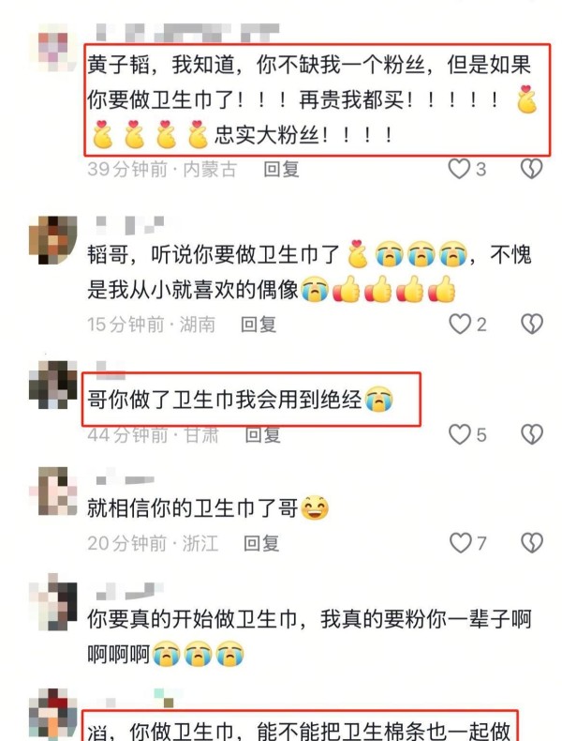This screenshot has width=562, height=741.
Task: Open the blurred username above 就相信你的卫生巾了哥
Action: point(126,479)
